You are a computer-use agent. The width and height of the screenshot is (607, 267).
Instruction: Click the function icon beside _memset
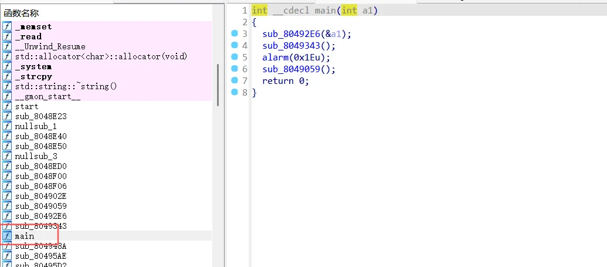pyautogui.click(x=7, y=26)
